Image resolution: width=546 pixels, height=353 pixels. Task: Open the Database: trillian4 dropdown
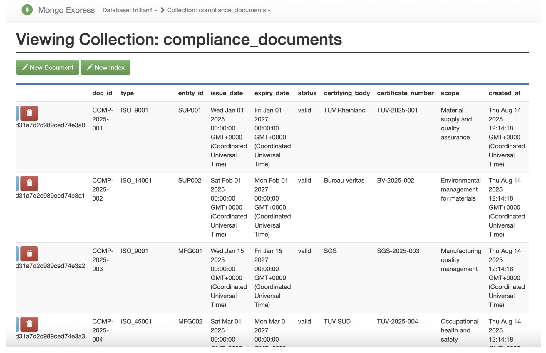coord(130,10)
